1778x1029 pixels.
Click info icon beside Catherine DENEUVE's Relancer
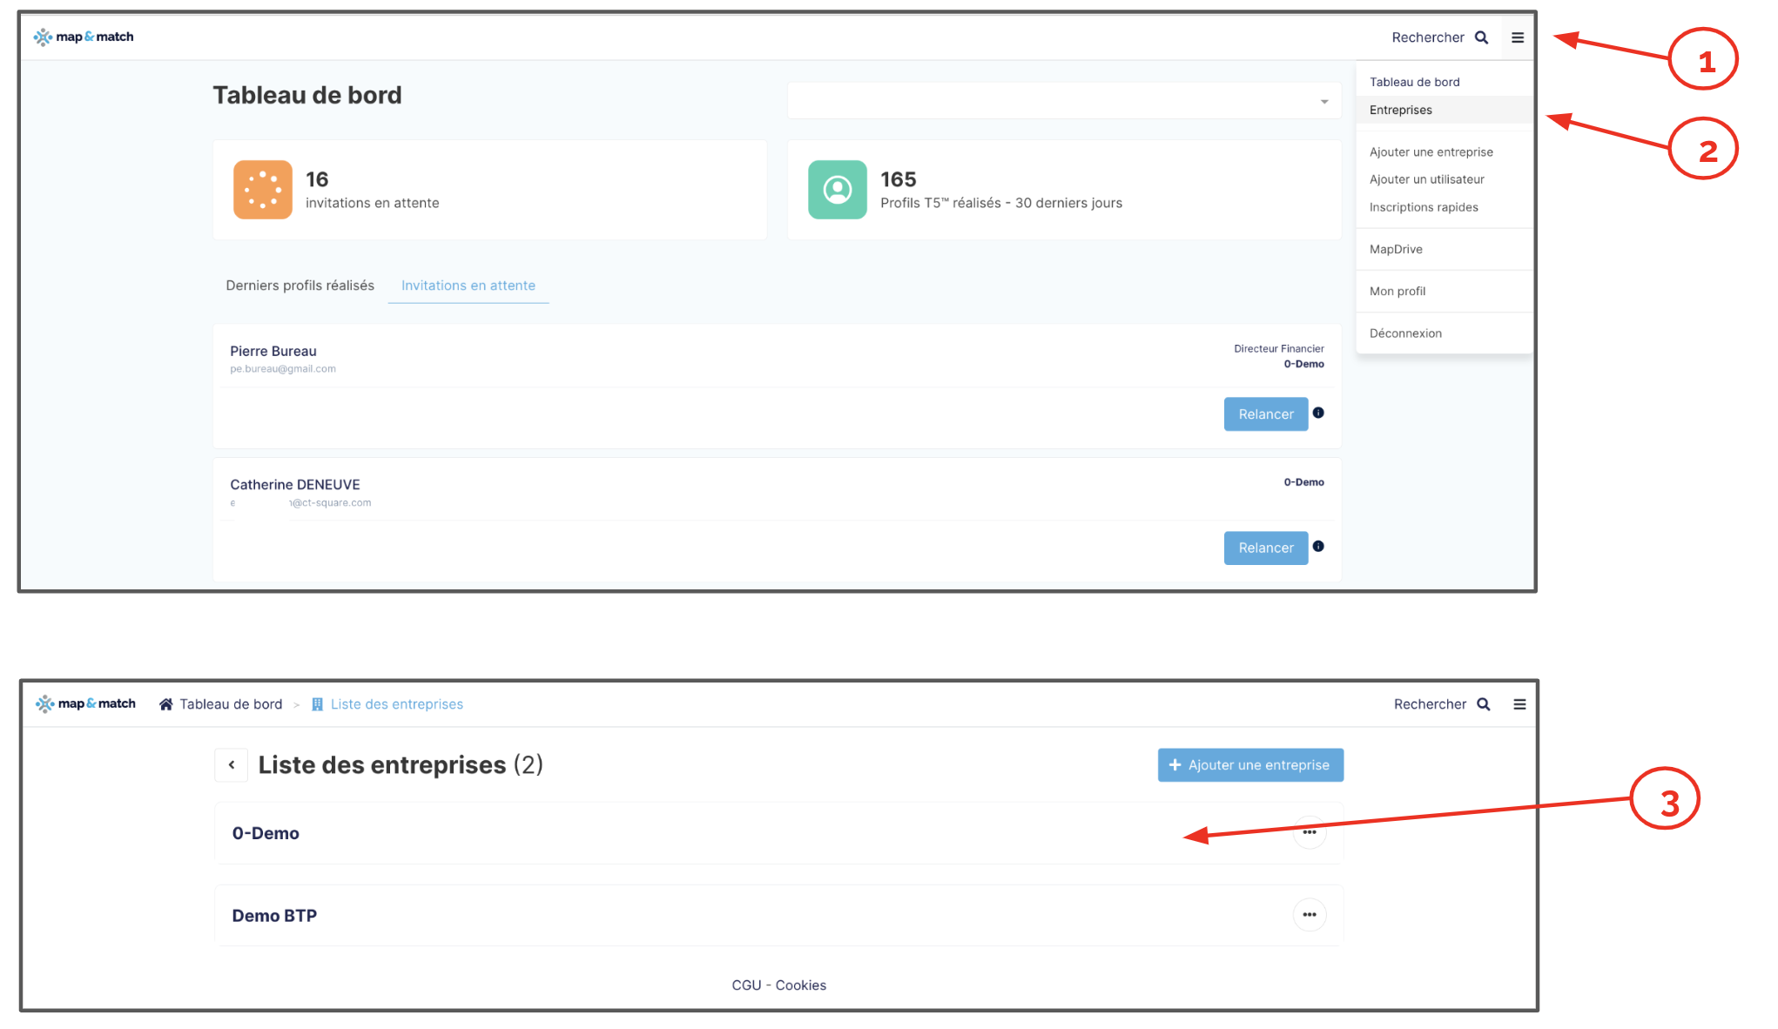tap(1318, 547)
